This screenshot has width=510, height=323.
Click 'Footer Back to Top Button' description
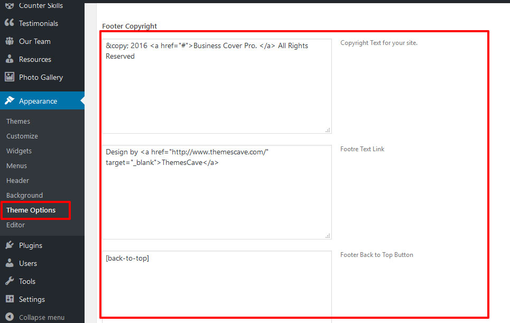(x=377, y=255)
